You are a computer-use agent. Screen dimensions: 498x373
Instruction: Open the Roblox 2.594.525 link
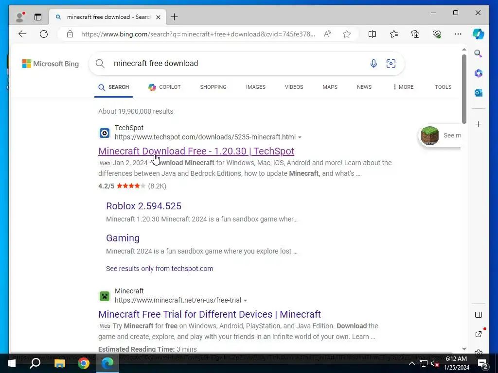click(143, 206)
